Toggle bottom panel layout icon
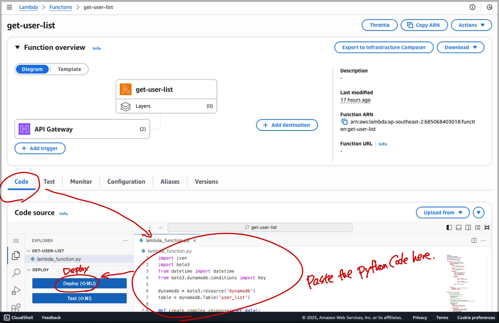499x323 pixels. (x=459, y=228)
